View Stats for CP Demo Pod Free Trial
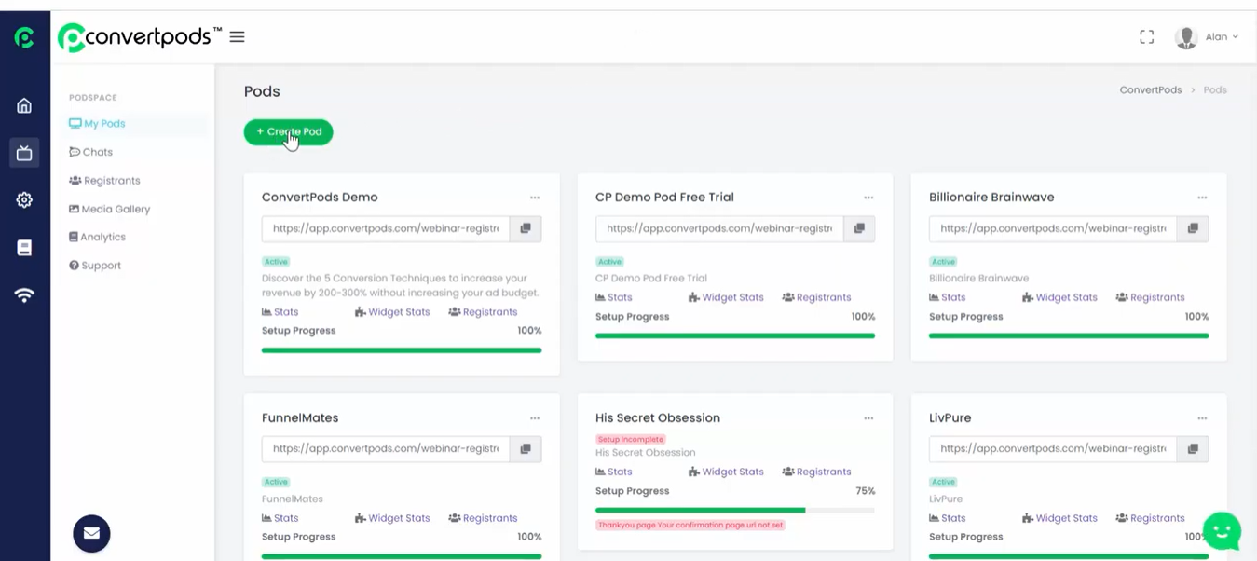The height and width of the screenshot is (561, 1257). 614,297
